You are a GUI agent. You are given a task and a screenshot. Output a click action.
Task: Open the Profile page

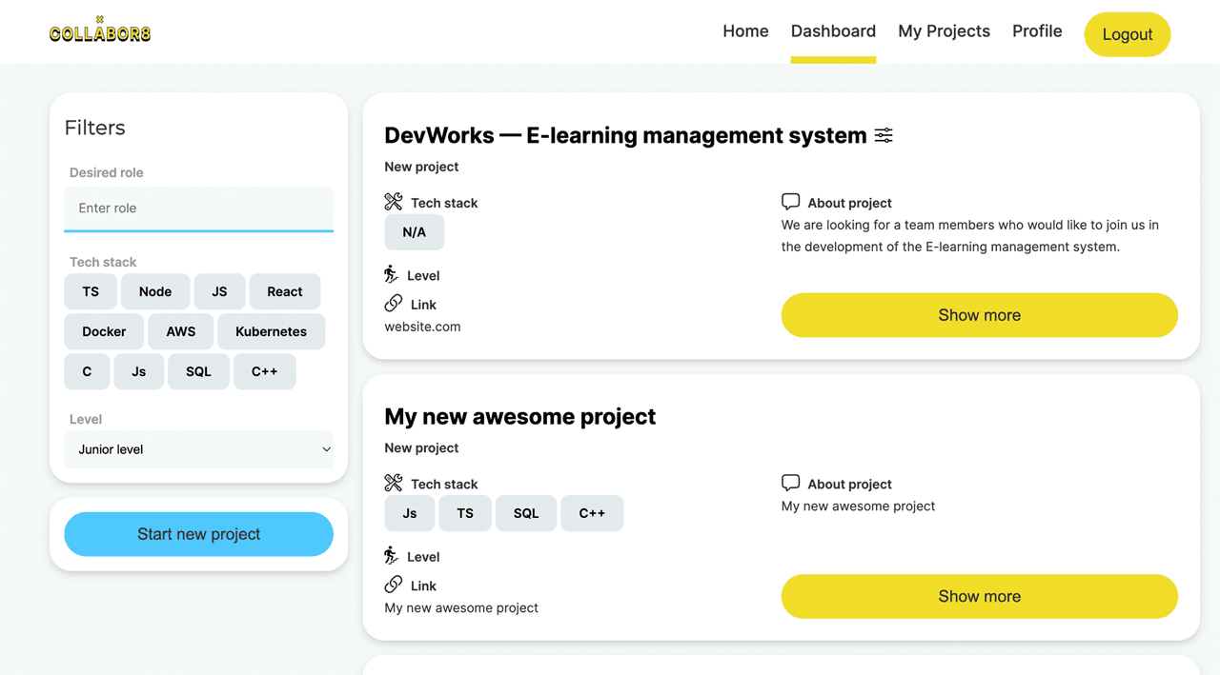pyautogui.click(x=1037, y=31)
